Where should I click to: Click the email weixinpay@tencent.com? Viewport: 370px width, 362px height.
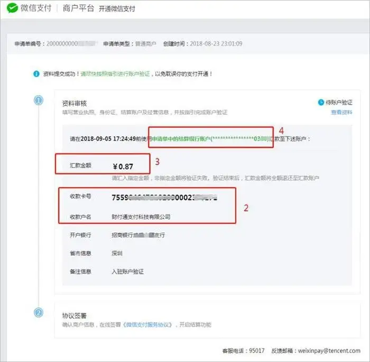329,351
